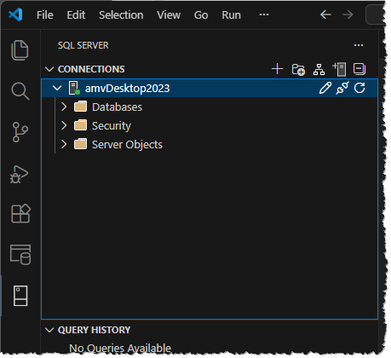The height and width of the screenshot is (358, 391).
Task: Click the Security folder icon
Action: [x=80, y=125]
